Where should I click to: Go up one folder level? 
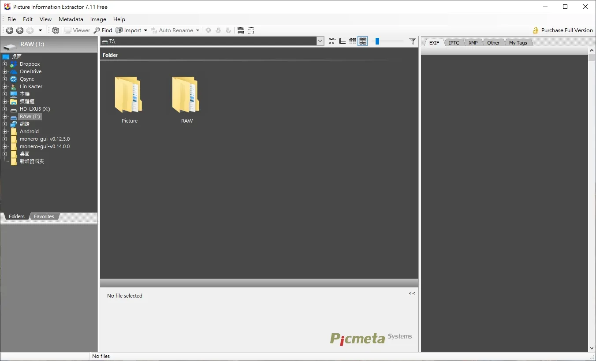click(20, 30)
